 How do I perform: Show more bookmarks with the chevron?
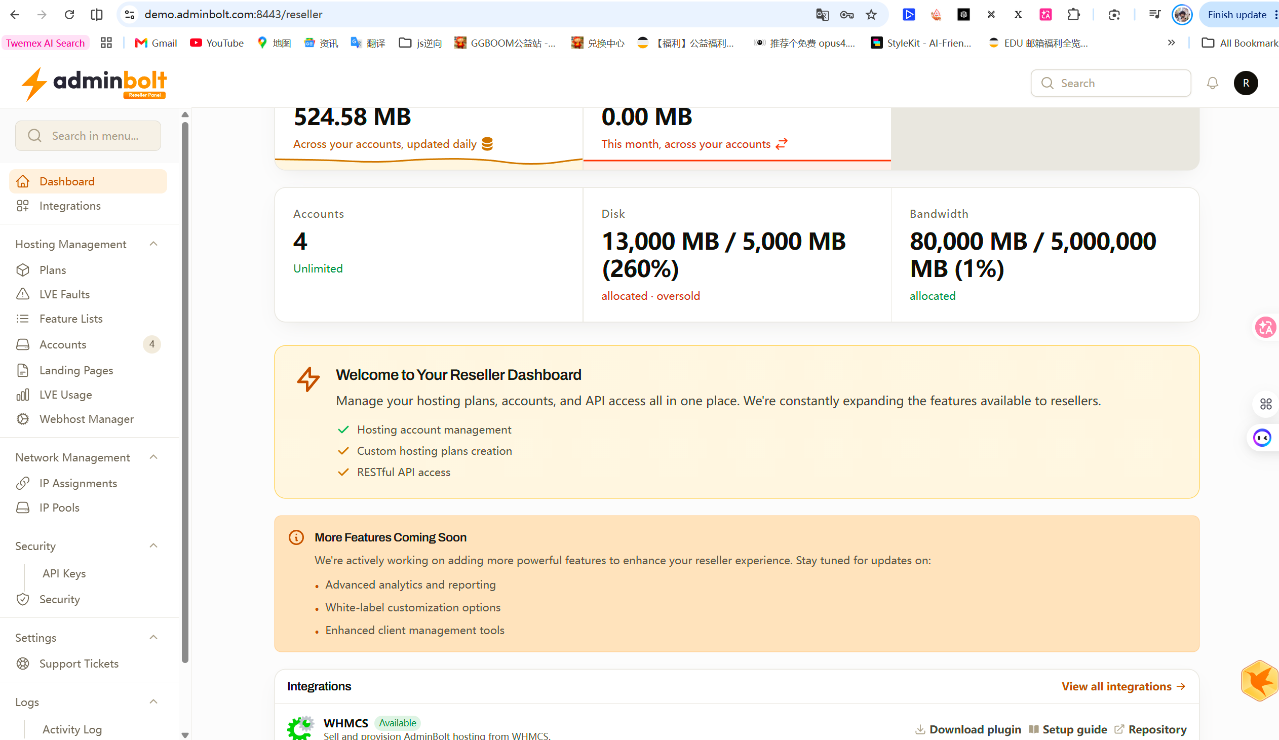(x=1172, y=43)
